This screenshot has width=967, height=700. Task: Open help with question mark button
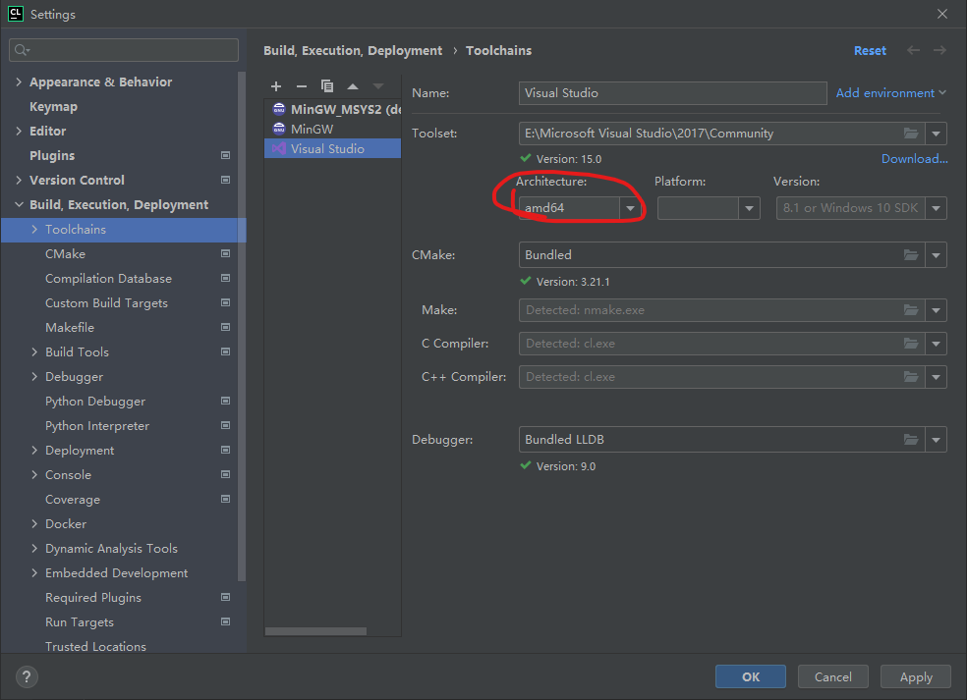27,677
